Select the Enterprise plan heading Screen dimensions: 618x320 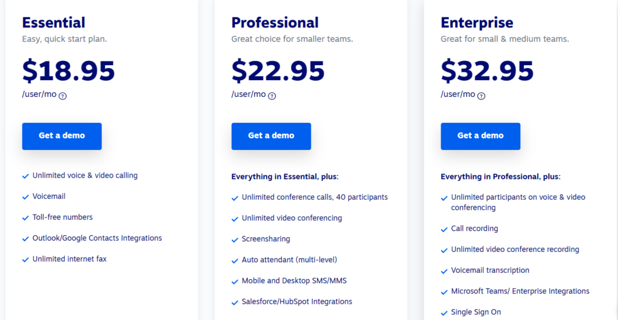coord(477,23)
